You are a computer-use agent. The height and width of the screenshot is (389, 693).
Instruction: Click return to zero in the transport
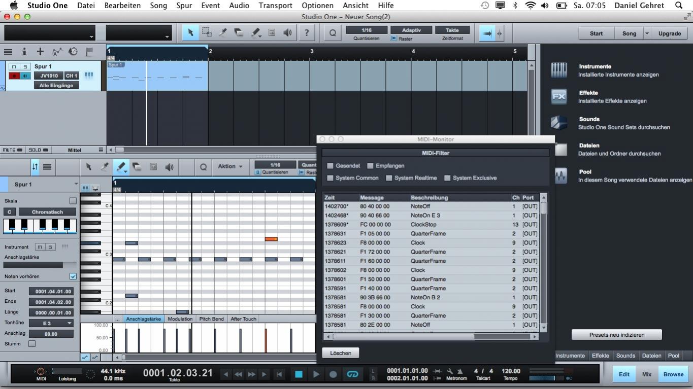[279, 374]
